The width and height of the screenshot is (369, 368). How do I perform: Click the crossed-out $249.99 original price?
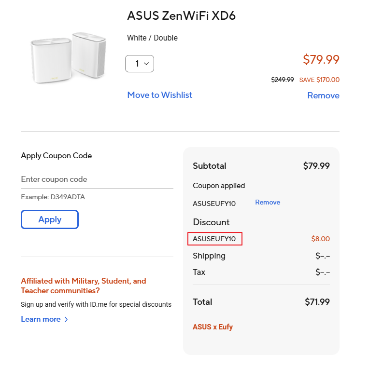[282, 80]
